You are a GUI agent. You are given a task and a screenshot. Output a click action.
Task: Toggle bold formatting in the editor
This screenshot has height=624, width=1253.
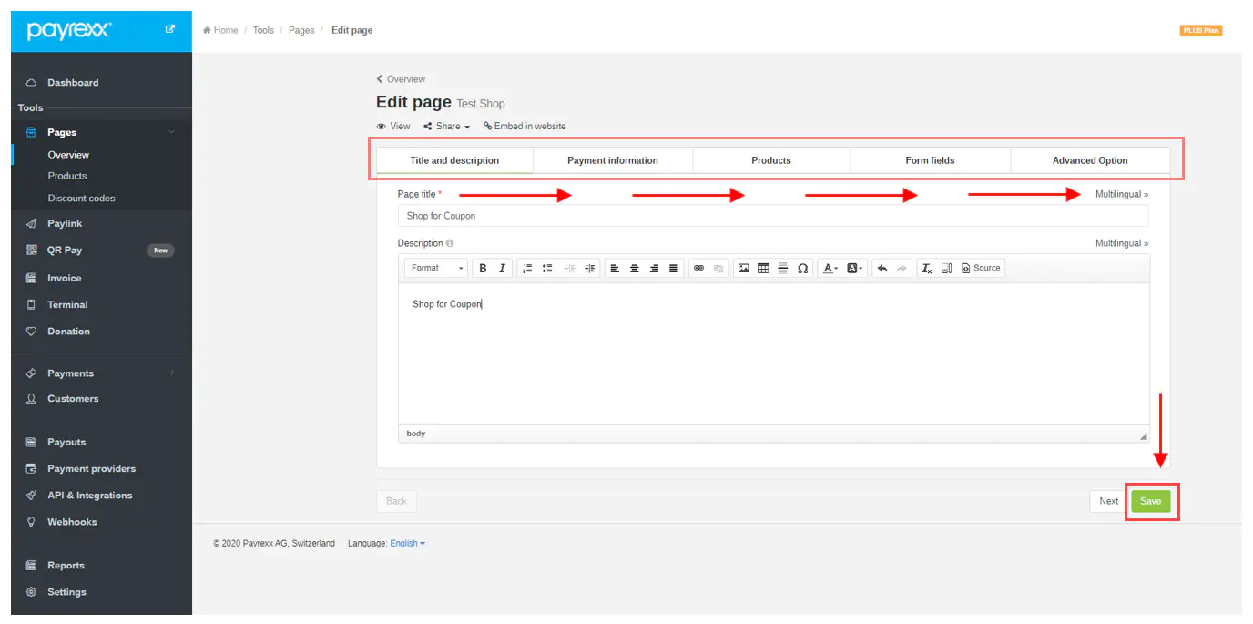483,268
